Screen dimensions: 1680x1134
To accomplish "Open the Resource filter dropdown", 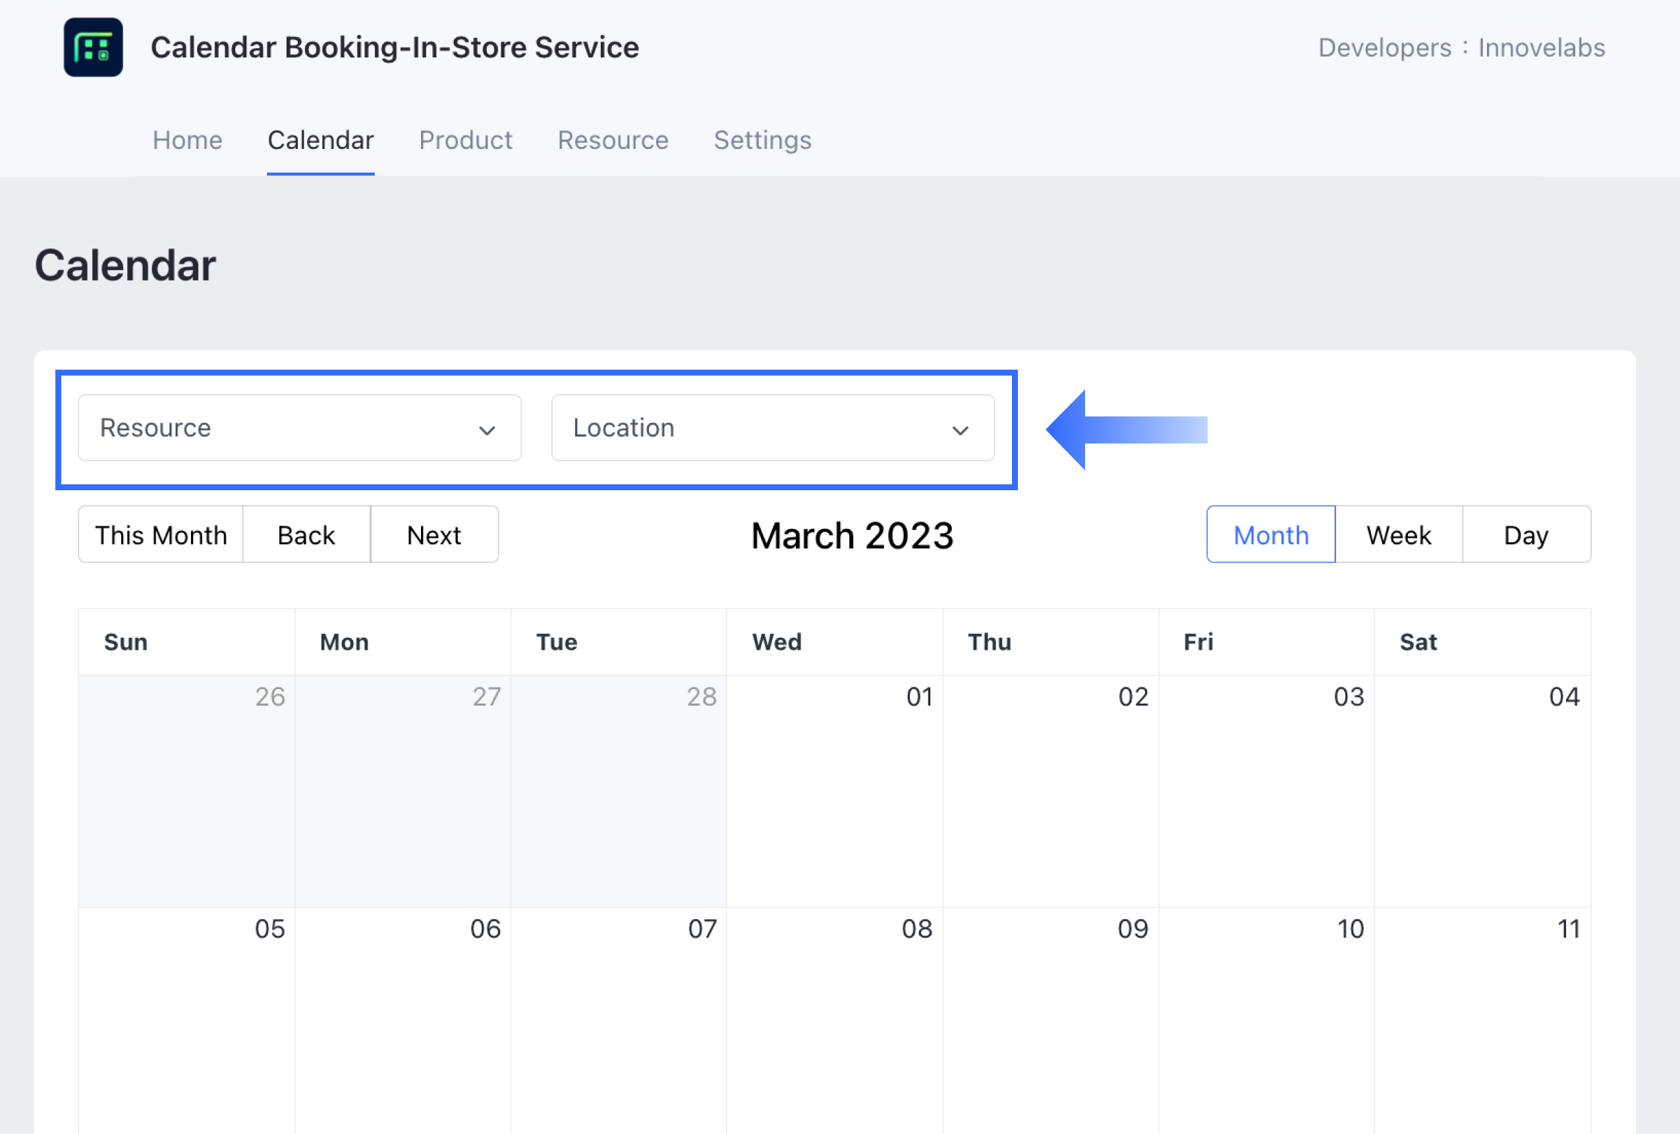I will point(298,428).
